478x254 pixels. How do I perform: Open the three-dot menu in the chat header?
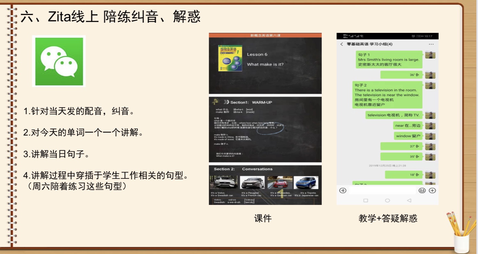(x=431, y=44)
